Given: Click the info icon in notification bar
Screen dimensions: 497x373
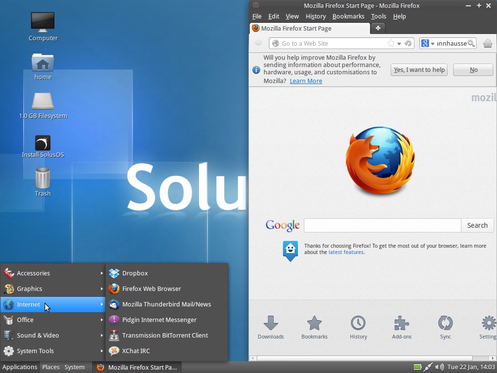Looking at the screenshot, I should [x=256, y=70].
